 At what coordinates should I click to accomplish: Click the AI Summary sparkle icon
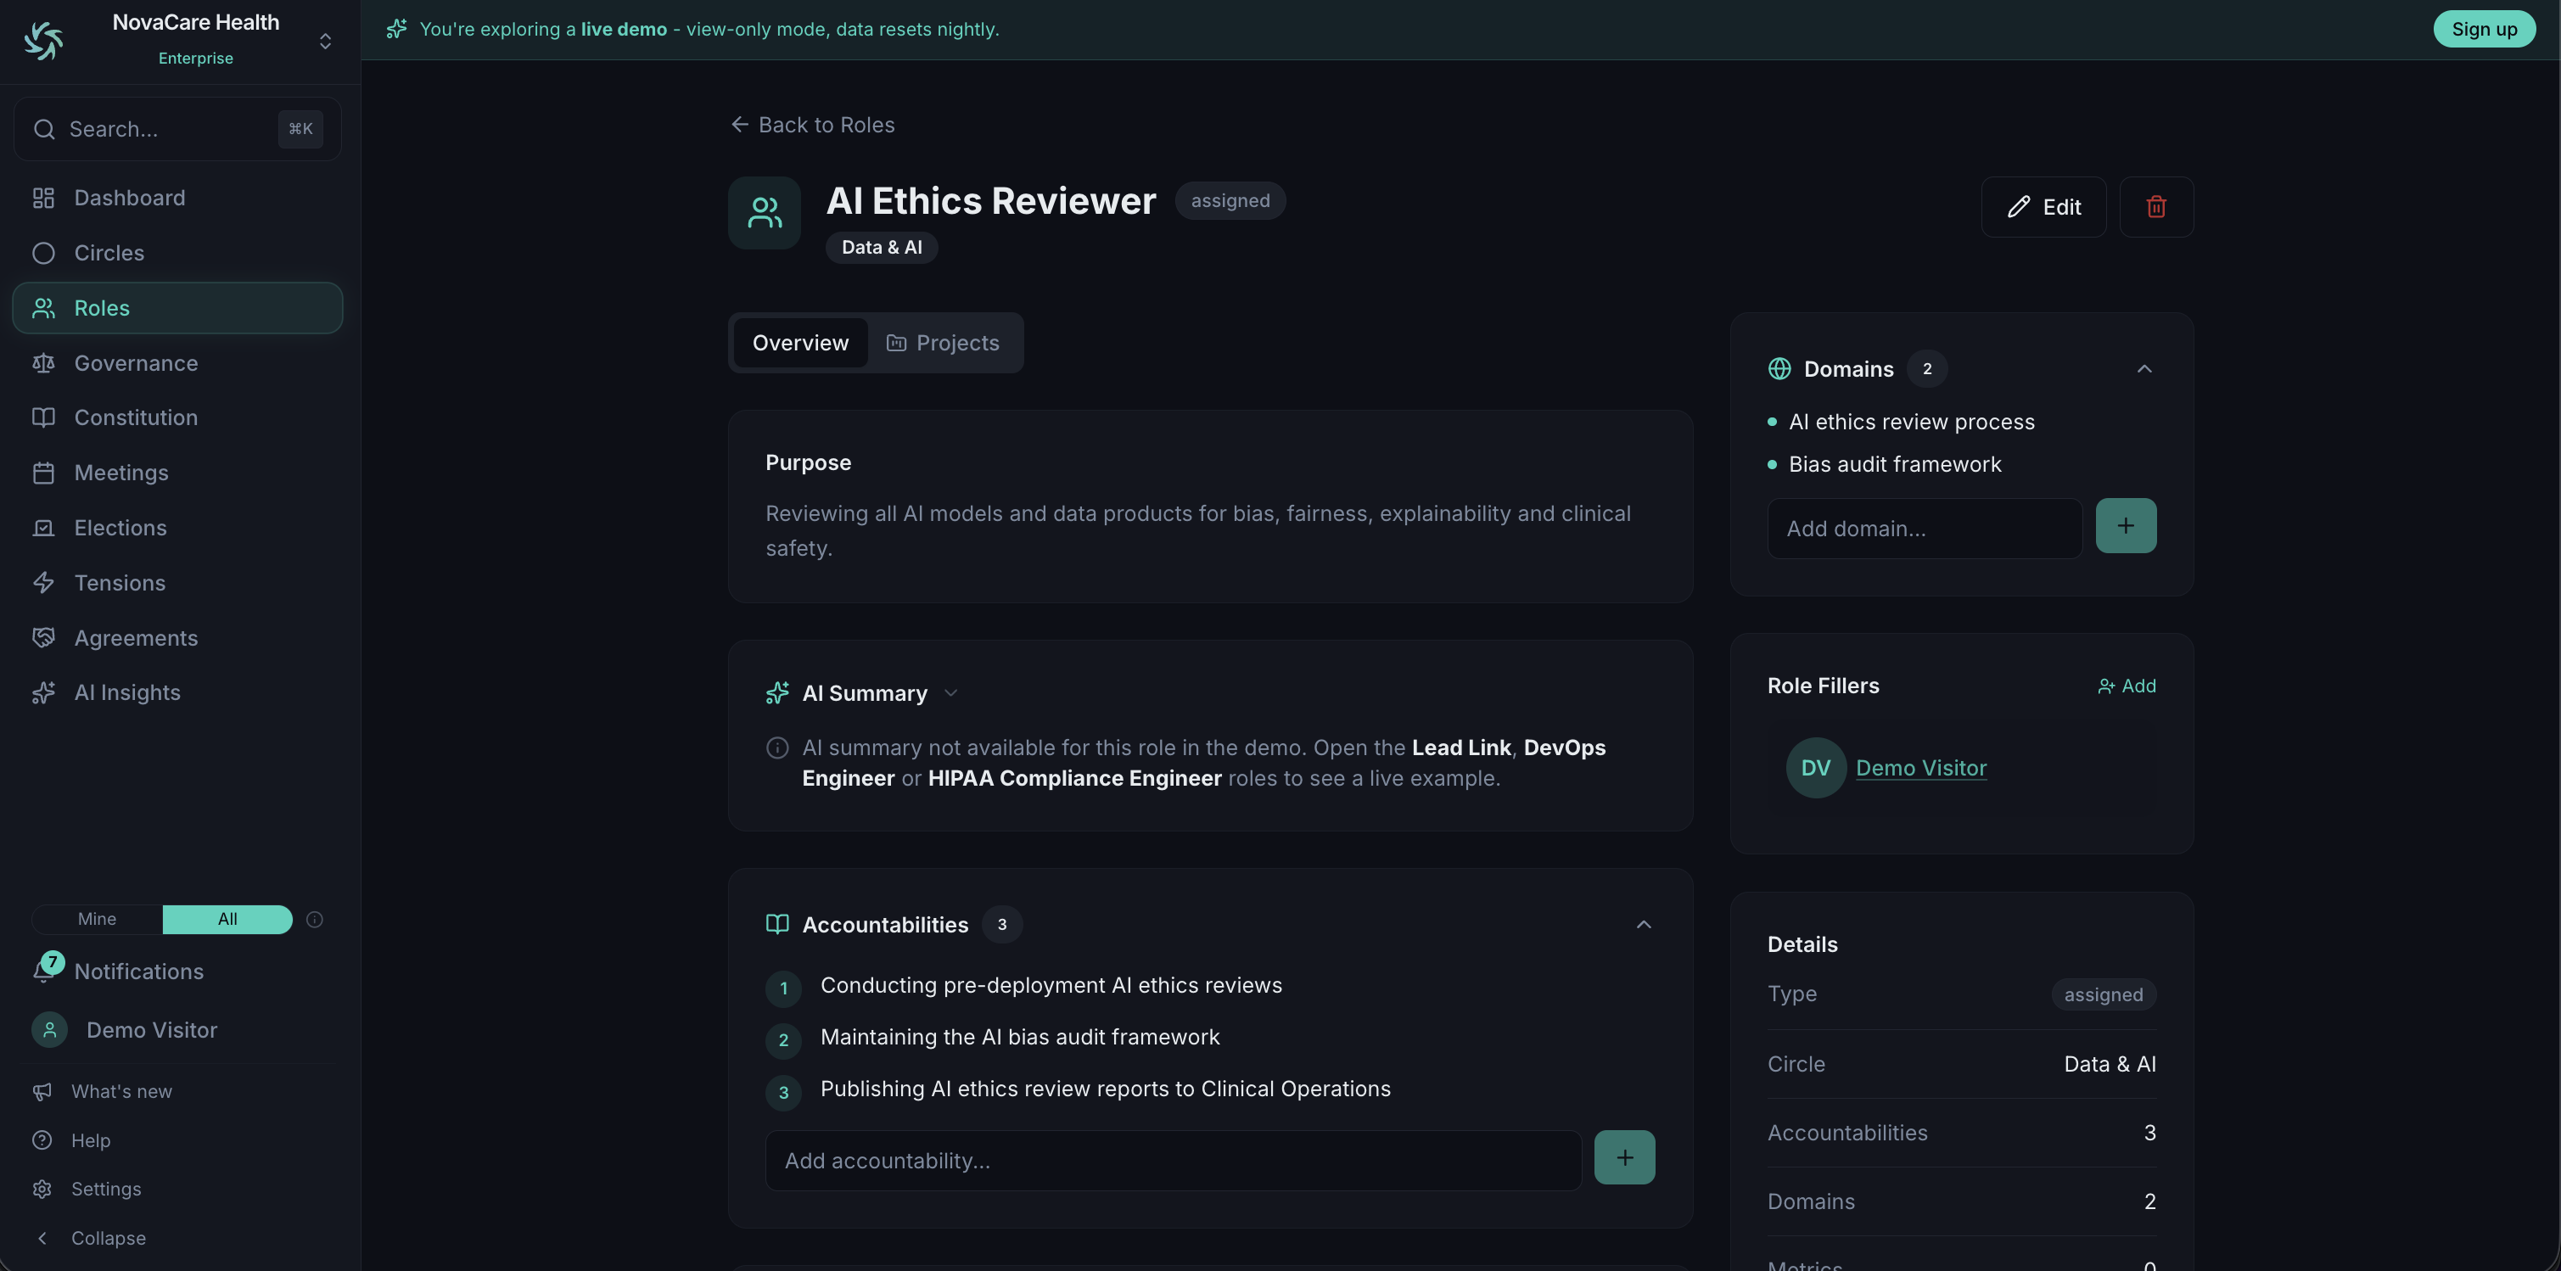[x=777, y=692]
